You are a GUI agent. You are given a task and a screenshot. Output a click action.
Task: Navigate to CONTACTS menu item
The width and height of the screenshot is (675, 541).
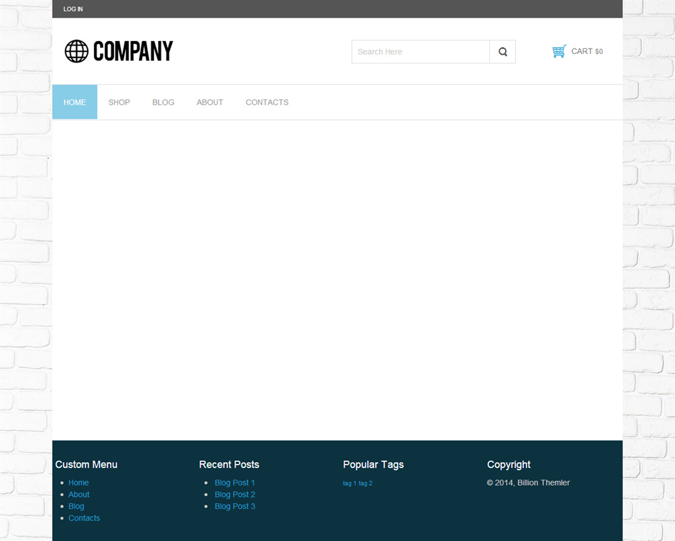pos(267,103)
